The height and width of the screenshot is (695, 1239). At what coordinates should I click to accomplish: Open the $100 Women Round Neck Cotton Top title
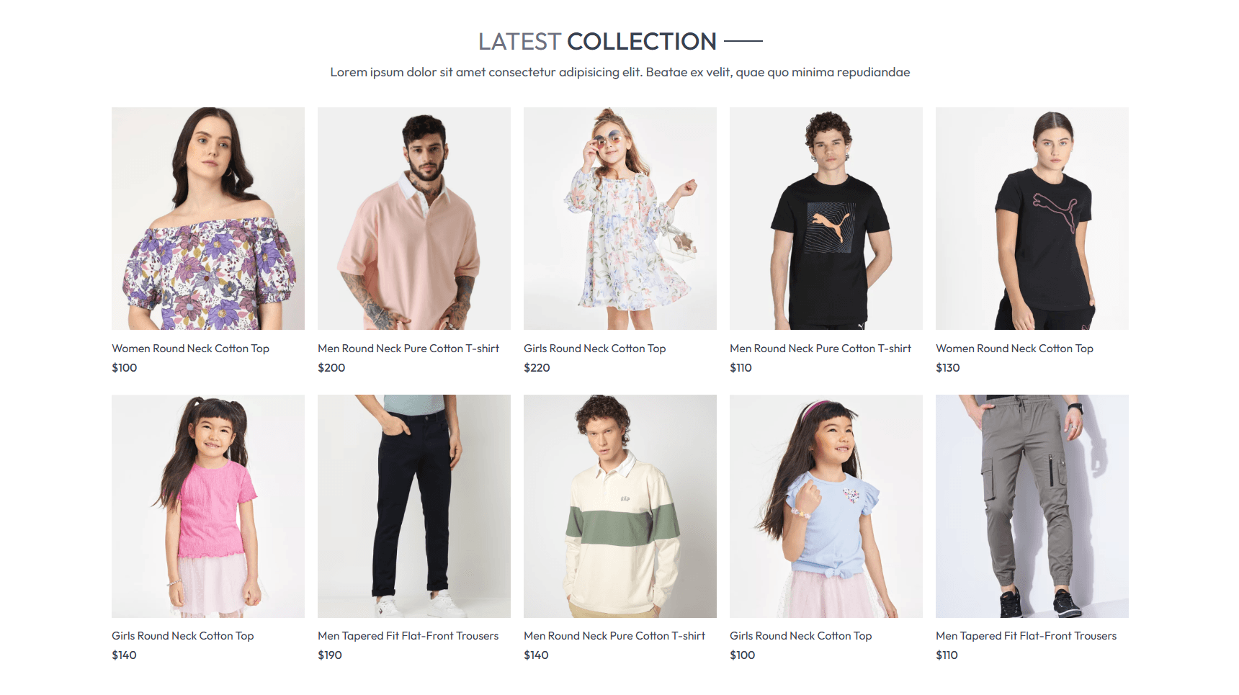tap(190, 349)
